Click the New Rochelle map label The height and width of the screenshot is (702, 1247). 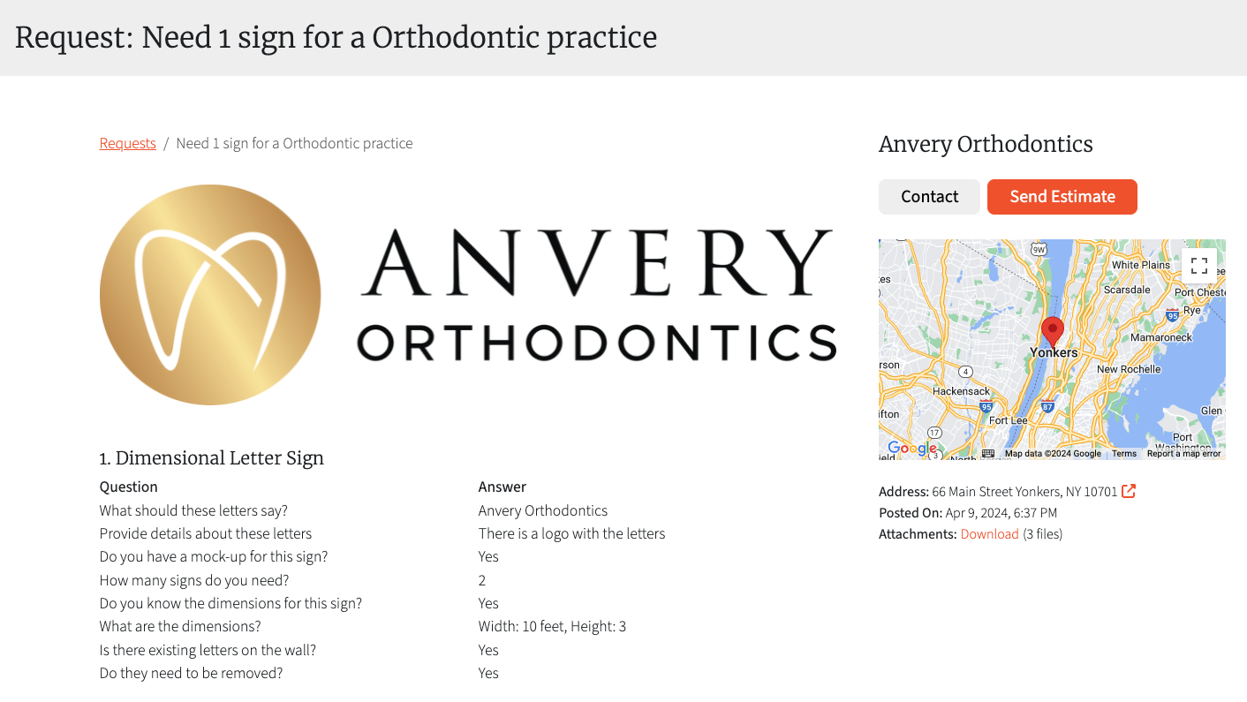pos(1128,369)
